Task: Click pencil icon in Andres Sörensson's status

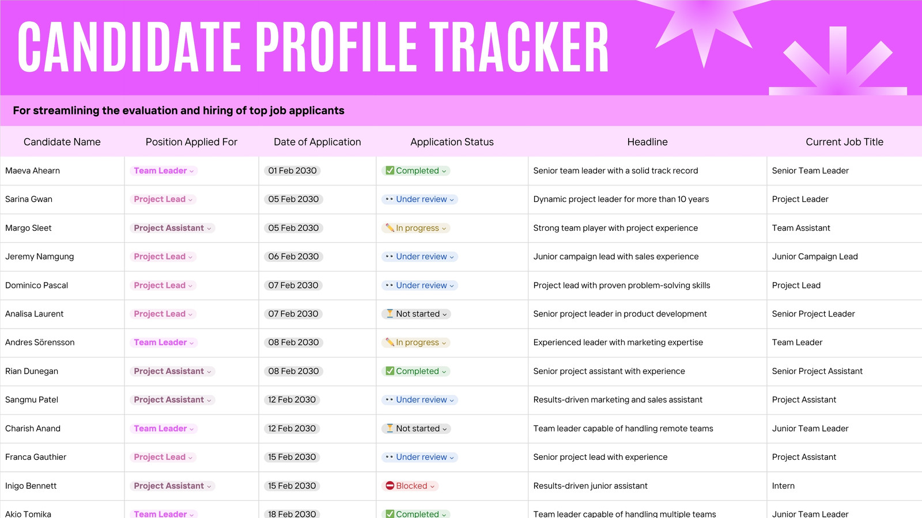Action: pyautogui.click(x=390, y=342)
